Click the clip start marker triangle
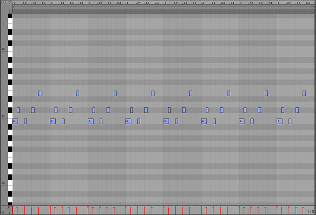 13,6
